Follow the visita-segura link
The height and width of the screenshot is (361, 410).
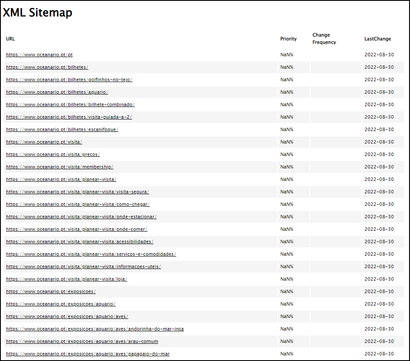coord(77,192)
